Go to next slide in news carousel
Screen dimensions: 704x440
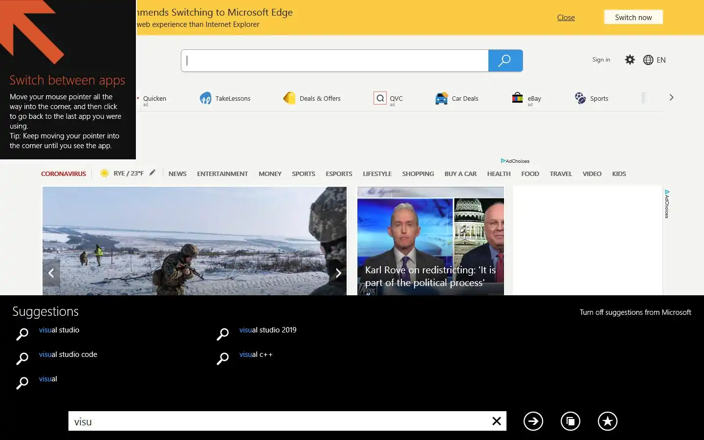[x=338, y=273]
